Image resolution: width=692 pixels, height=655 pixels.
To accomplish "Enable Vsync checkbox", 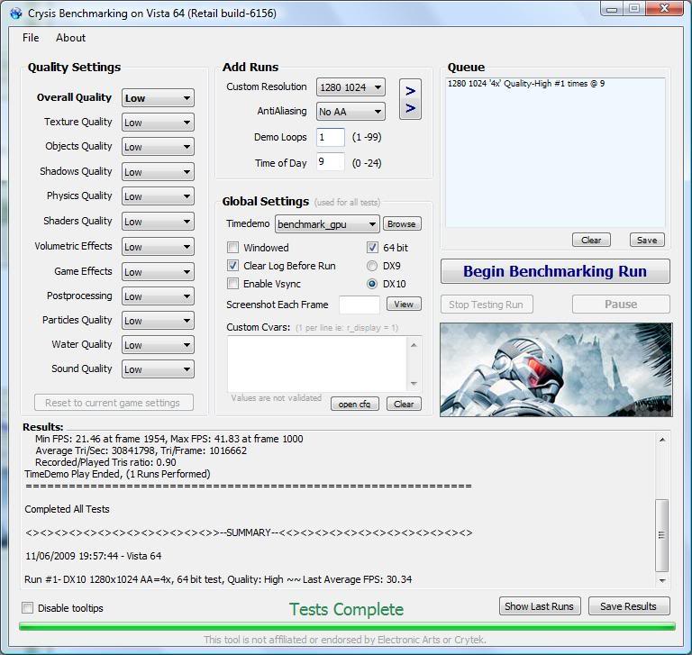I will click(233, 284).
